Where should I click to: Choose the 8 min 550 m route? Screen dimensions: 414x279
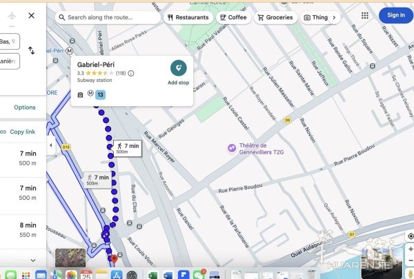point(23,230)
